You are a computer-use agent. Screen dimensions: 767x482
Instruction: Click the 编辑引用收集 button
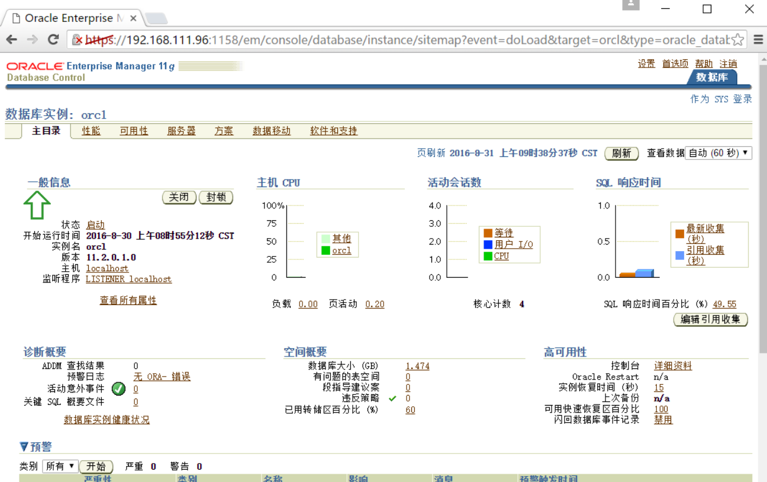tap(710, 319)
